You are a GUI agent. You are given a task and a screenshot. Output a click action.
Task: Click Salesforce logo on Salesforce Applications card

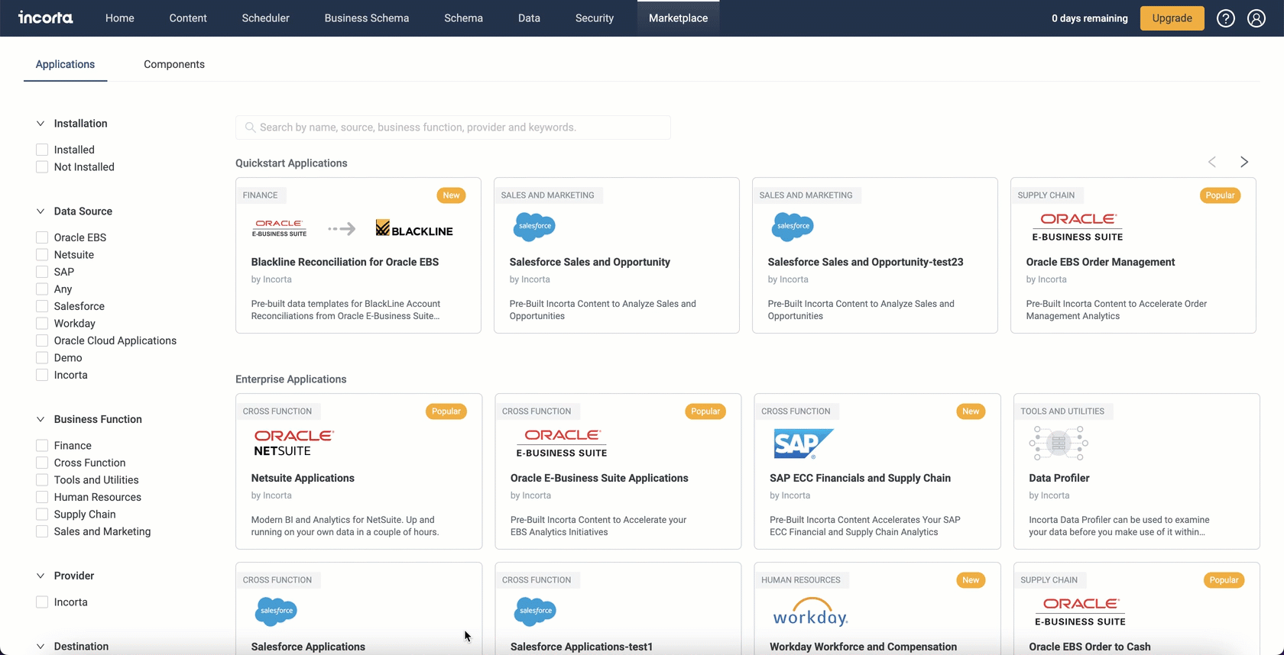(x=276, y=611)
